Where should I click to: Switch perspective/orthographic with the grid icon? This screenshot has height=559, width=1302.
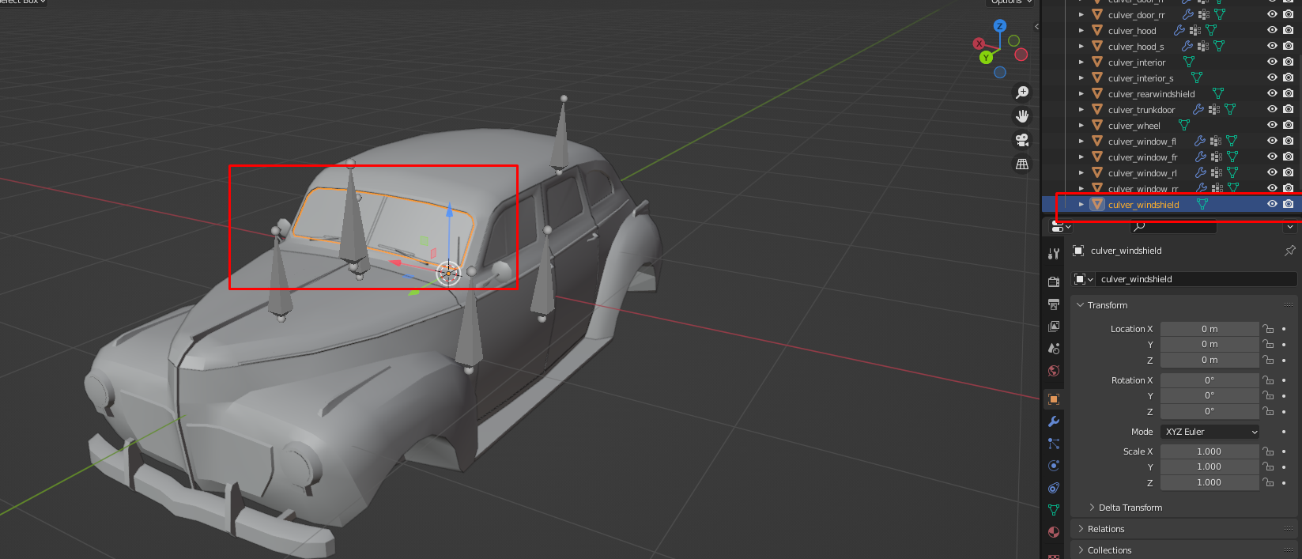[1022, 164]
